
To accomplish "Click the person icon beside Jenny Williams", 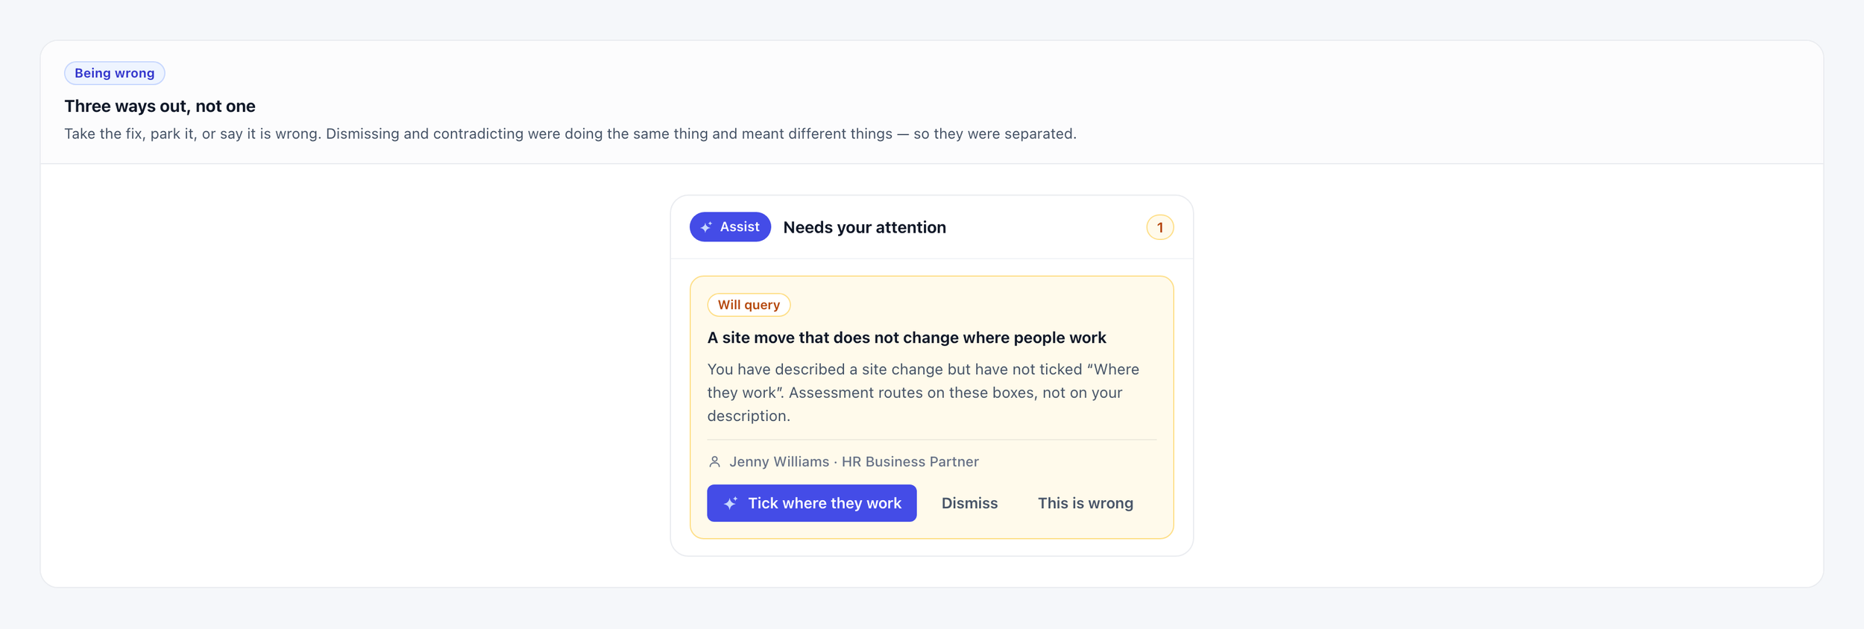I will click(x=714, y=462).
